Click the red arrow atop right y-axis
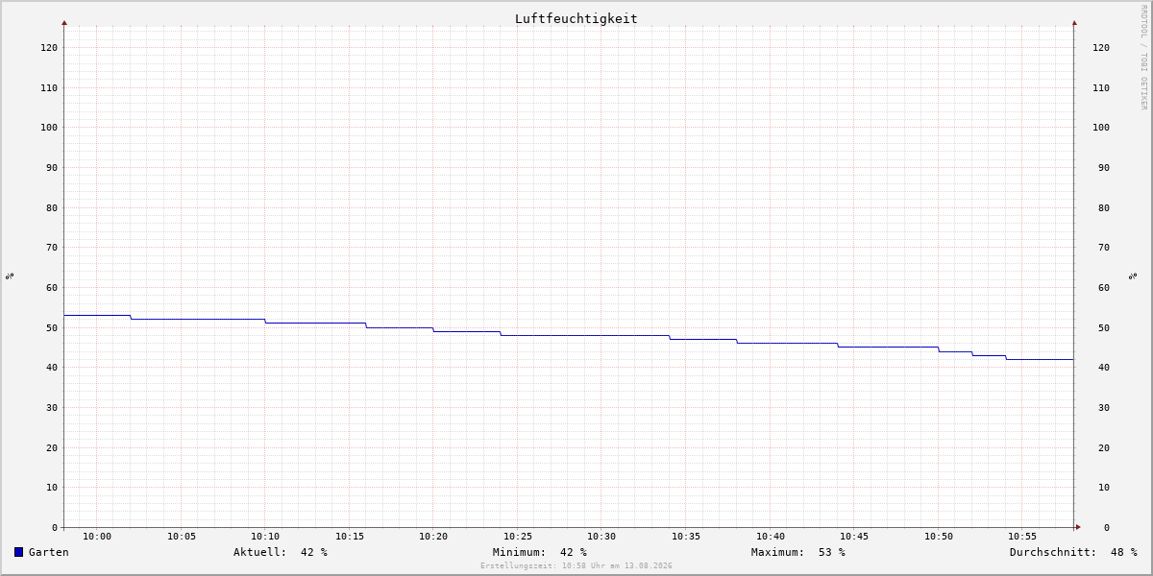1153x576 pixels. coord(1074,22)
